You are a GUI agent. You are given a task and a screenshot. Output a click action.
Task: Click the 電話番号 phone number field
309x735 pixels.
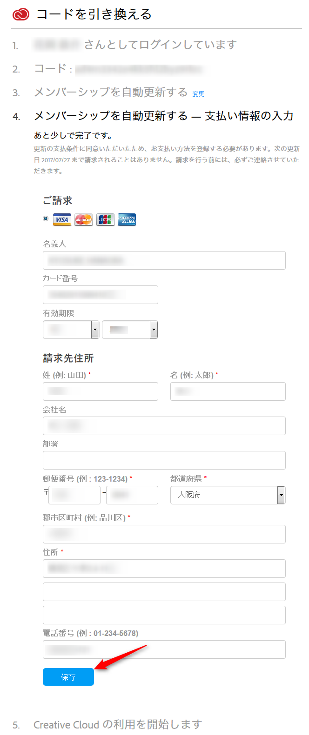click(164, 649)
